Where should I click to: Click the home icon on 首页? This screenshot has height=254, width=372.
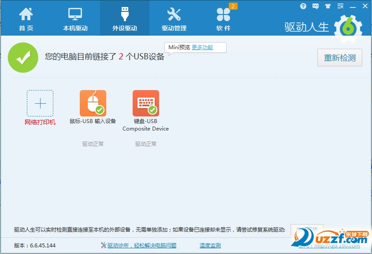coord(25,14)
